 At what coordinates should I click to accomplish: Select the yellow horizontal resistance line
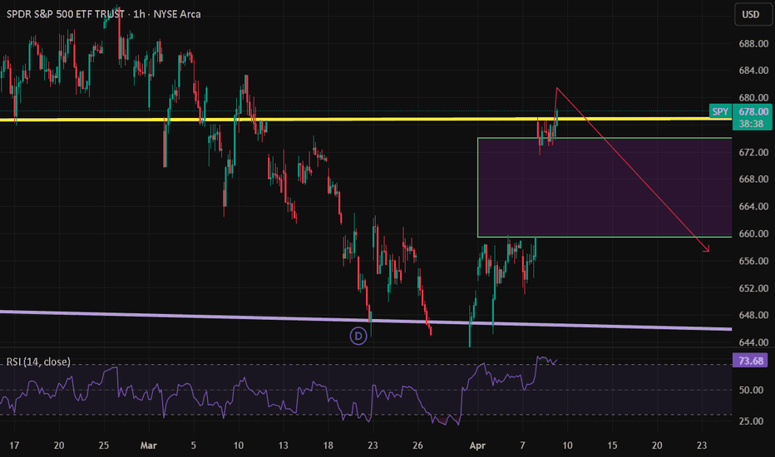click(374, 120)
